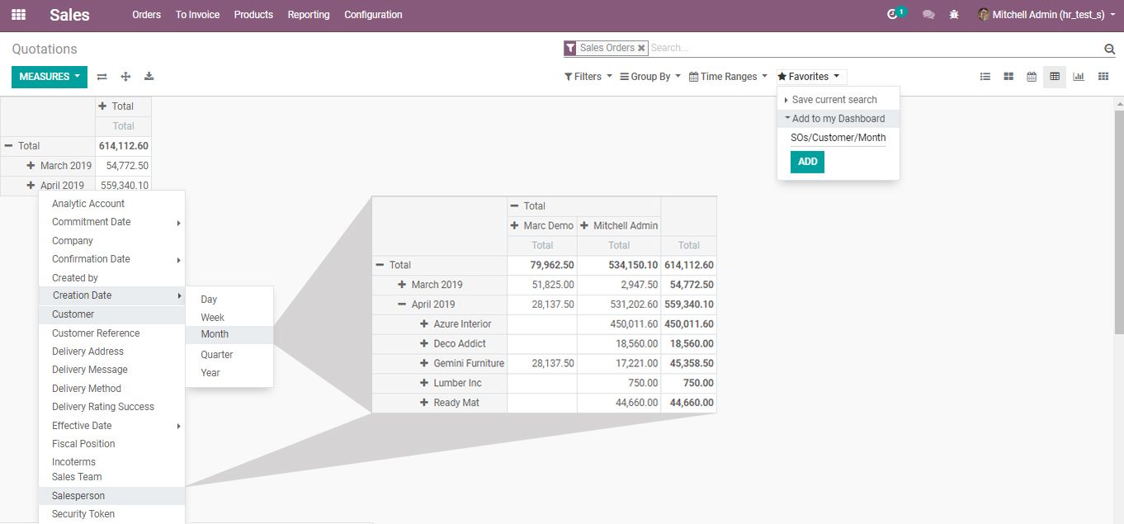Switch to kanban view icon
Viewport: 1124px width, 524px height.
[x=1008, y=77]
